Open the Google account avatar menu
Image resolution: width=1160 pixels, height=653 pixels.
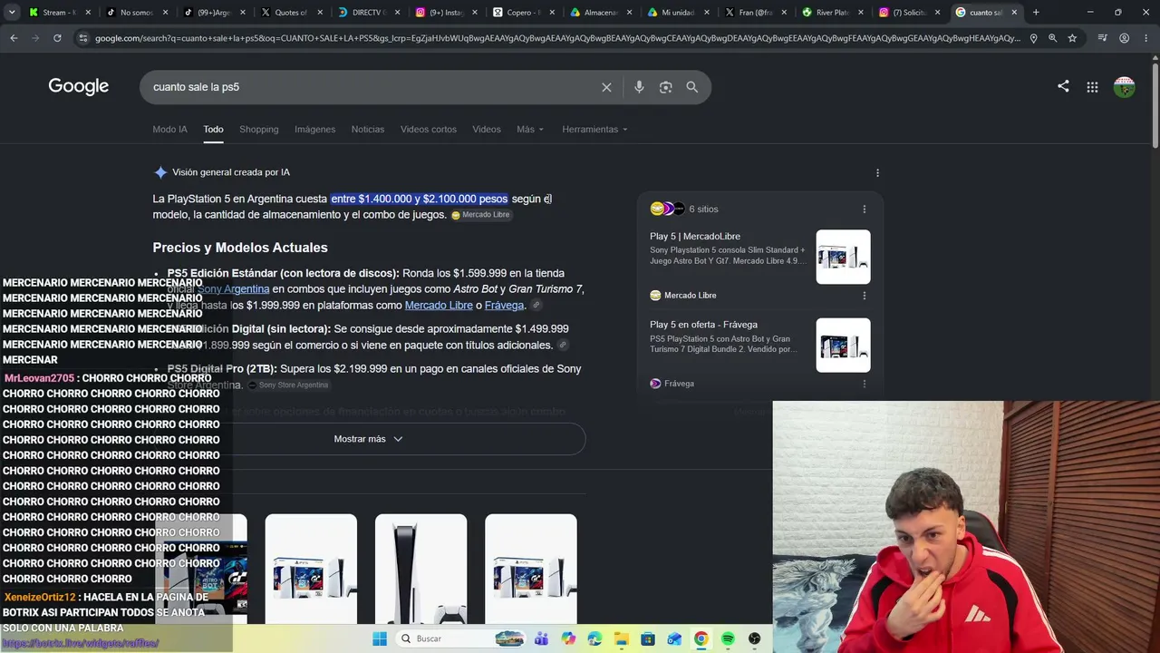[1124, 87]
